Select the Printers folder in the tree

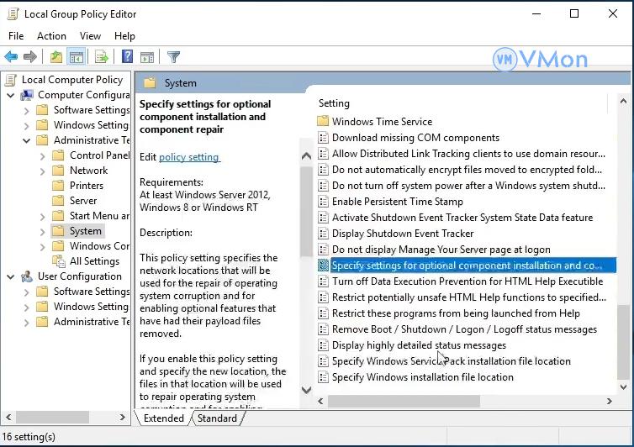87,186
